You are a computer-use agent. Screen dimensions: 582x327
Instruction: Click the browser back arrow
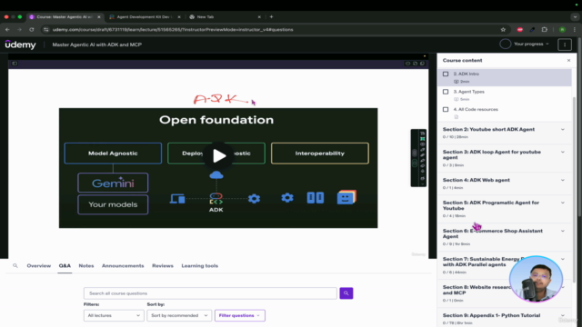click(7, 30)
